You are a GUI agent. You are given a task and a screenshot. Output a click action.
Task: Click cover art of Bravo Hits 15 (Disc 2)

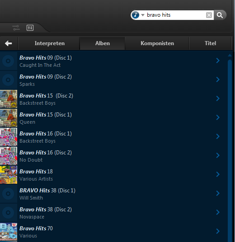tap(9, 99)
